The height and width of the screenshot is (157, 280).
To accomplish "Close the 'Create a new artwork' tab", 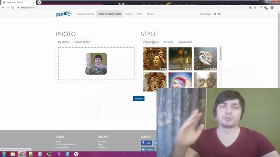I will [34, 3].
